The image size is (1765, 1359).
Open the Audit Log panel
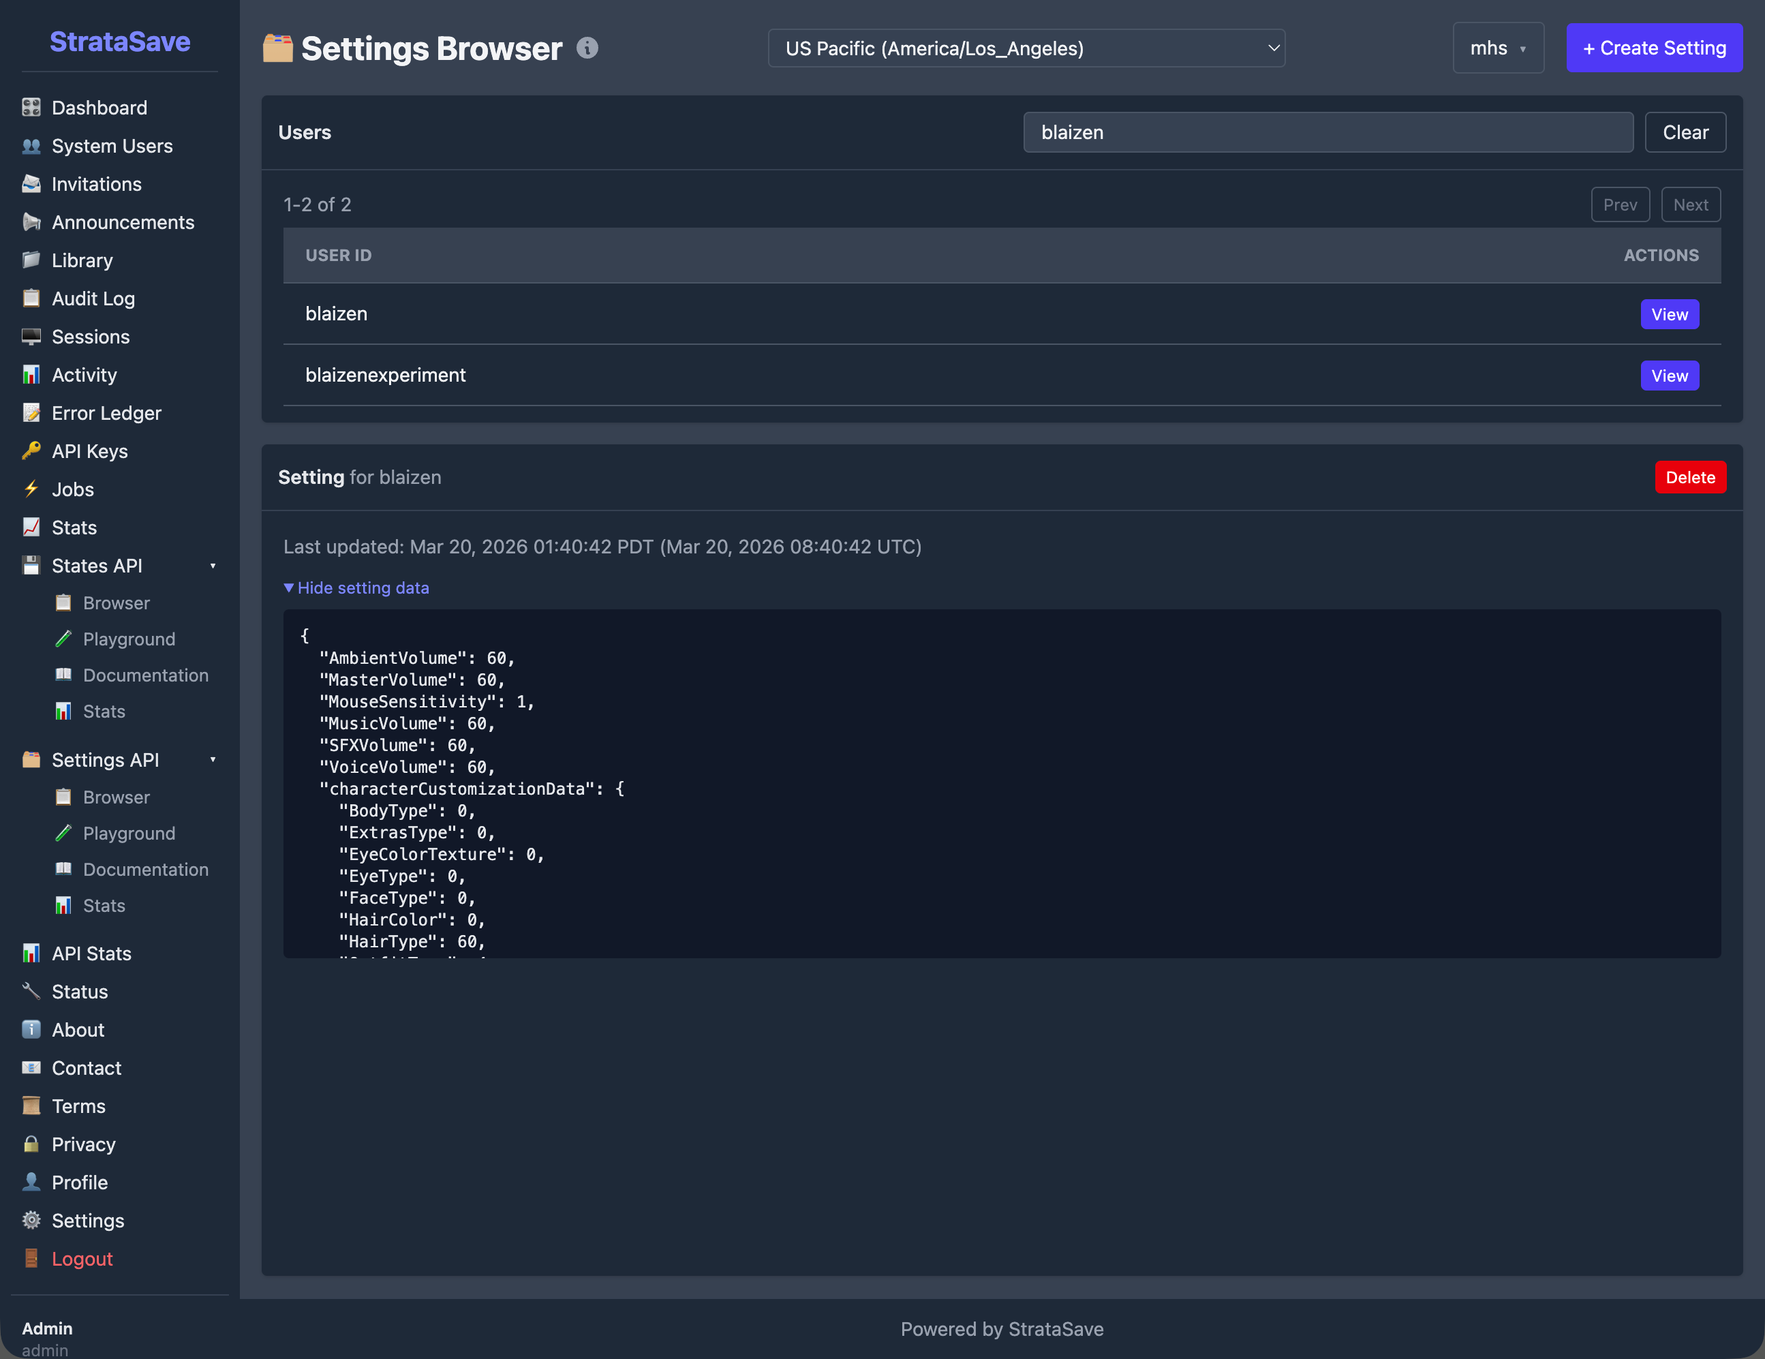click(93, 299)
